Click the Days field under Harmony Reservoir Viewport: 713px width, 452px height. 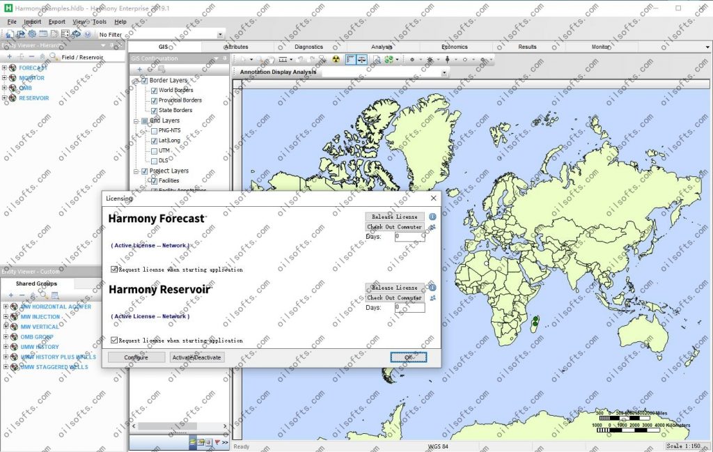[x=409, y=307]
